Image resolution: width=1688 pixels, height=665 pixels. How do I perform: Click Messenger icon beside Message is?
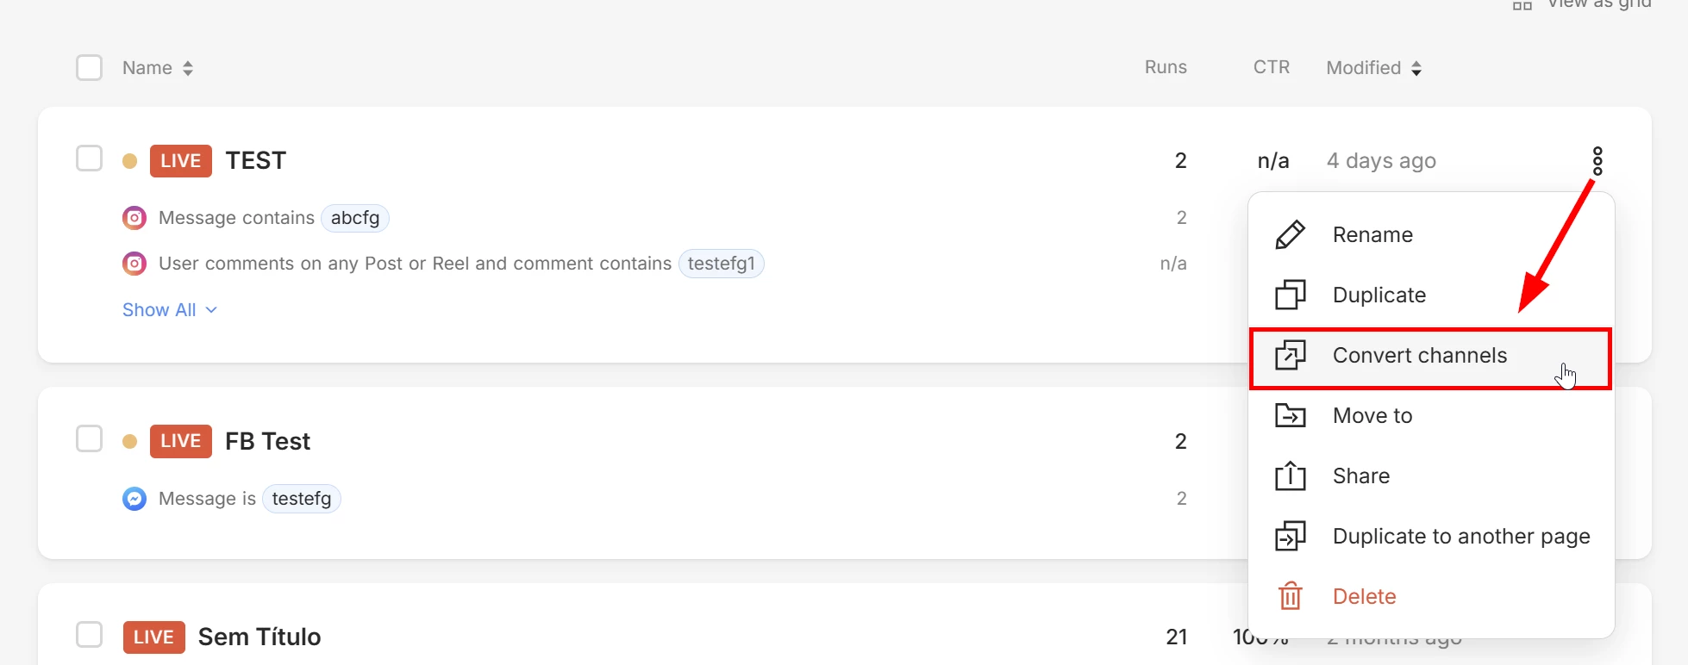tap(134, 499)
